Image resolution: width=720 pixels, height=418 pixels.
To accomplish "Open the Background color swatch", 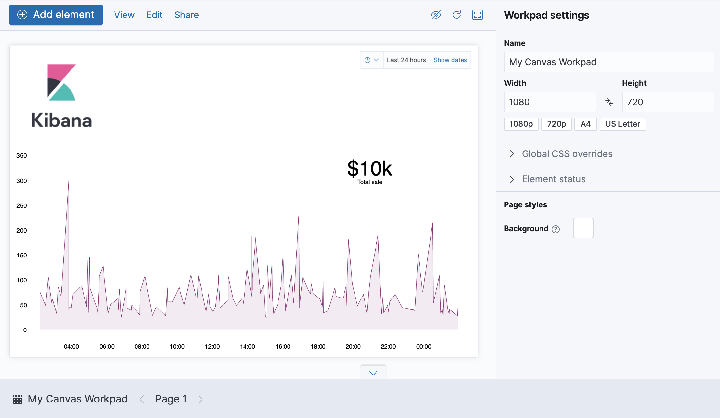I will click(583, 228).
